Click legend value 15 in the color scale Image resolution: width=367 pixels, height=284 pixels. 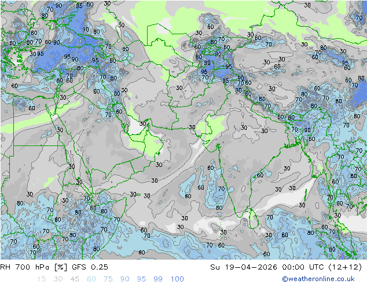pyautogui.click(x=41, y=279)
